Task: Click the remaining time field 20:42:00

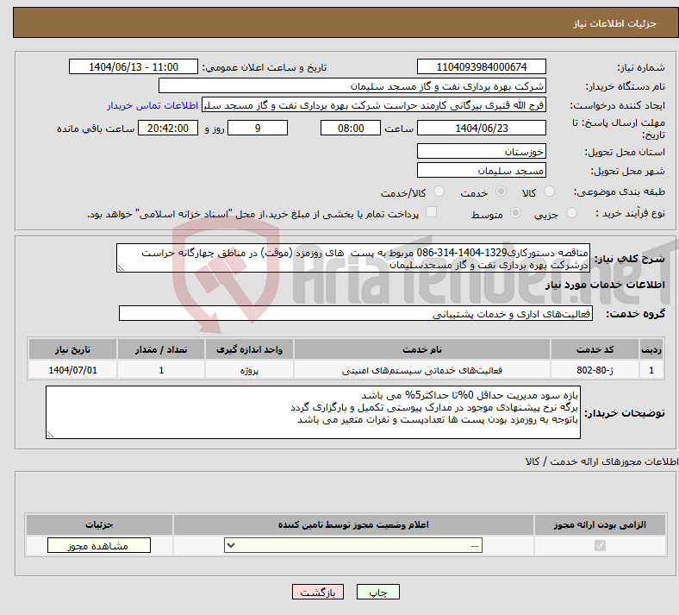Action: tap(168, 128)
